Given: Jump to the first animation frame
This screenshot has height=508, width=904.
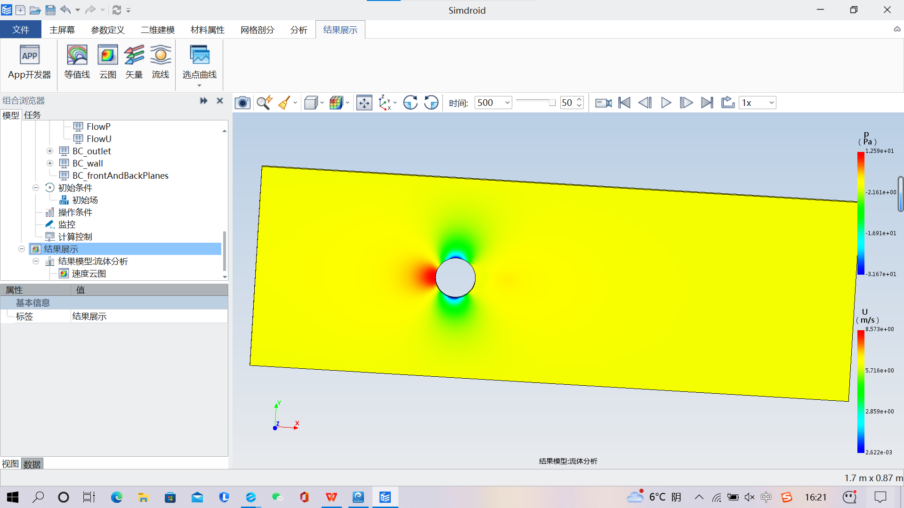Looking at the screenshot, I should [624, 103].
